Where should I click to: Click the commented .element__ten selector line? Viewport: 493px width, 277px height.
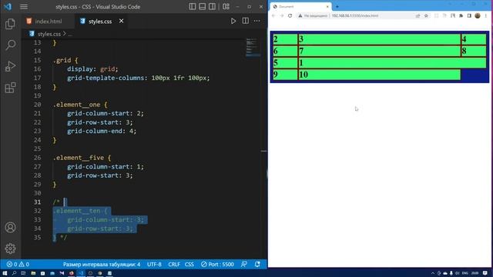point(80,211)
